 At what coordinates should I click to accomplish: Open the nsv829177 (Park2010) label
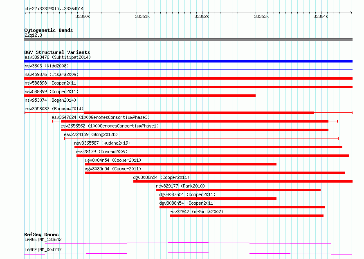pyautogui.click(x=180, y=186)
